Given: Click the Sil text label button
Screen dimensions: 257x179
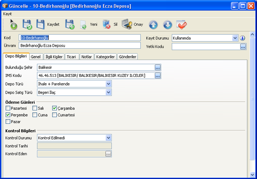Looking at the screenshot, I should coord(115,24).
